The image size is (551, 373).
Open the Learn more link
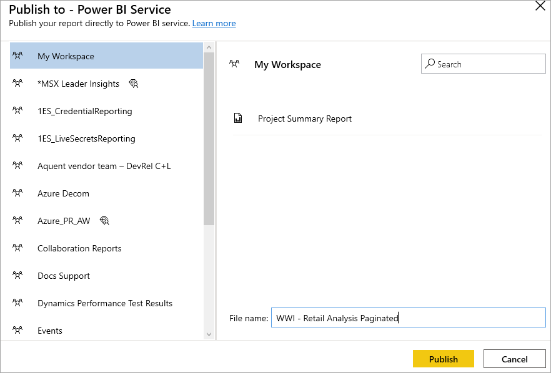pos(214,23)
